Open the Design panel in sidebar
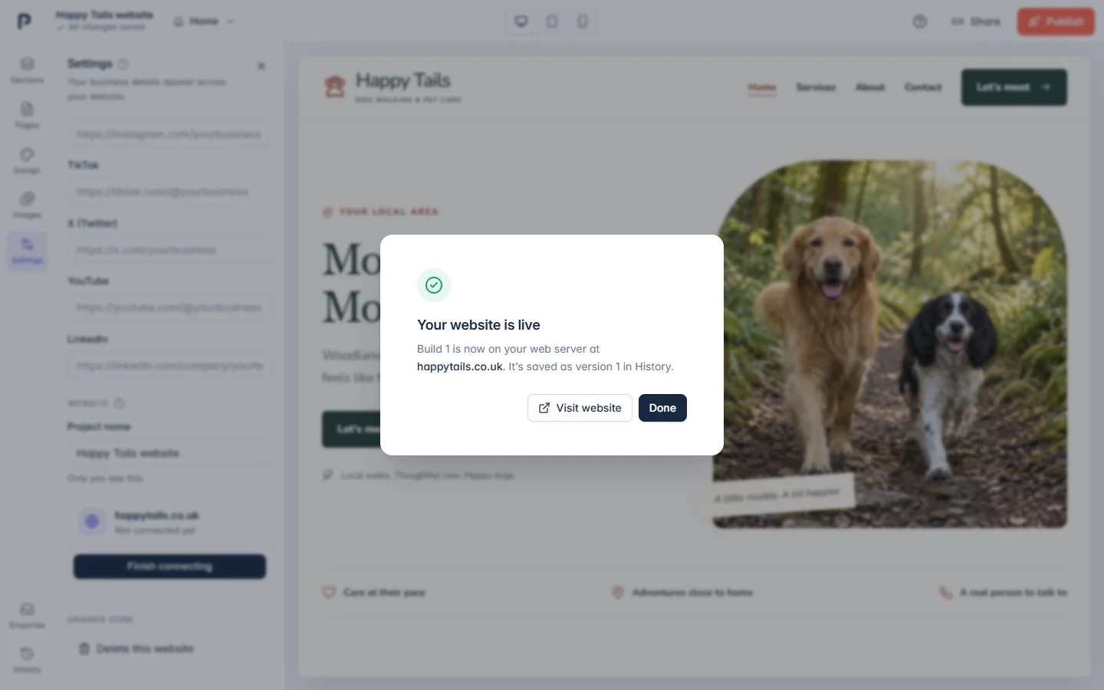The width and height of the screenshot is (1104, 690). coord(27,160)
